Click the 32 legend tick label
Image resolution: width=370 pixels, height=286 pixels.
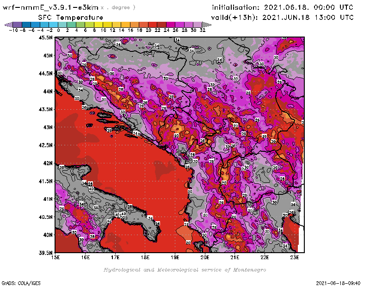(203, 30)
